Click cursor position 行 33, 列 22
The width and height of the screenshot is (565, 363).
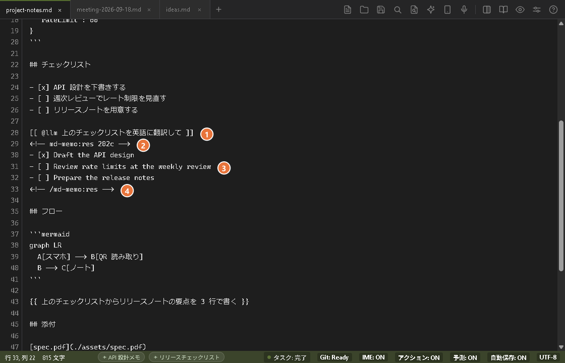coord(20,357)
